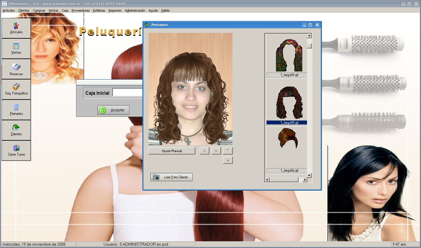
Task: Click the 1_largo04.gif filename label
Action: (x=287, y=75)
